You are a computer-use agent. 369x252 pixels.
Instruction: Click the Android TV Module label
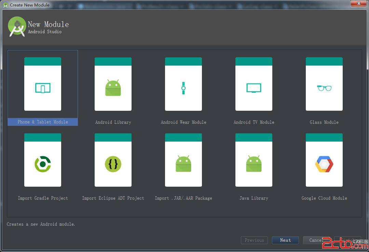pos(254,122)
